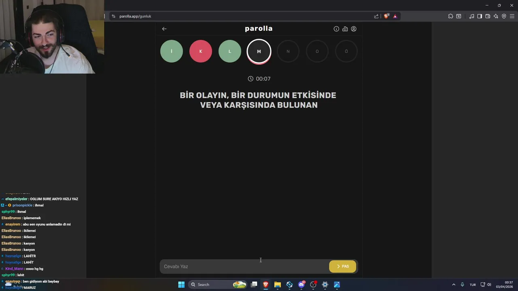
Task: Open the media control music note icon
Action: pos(471,16)
